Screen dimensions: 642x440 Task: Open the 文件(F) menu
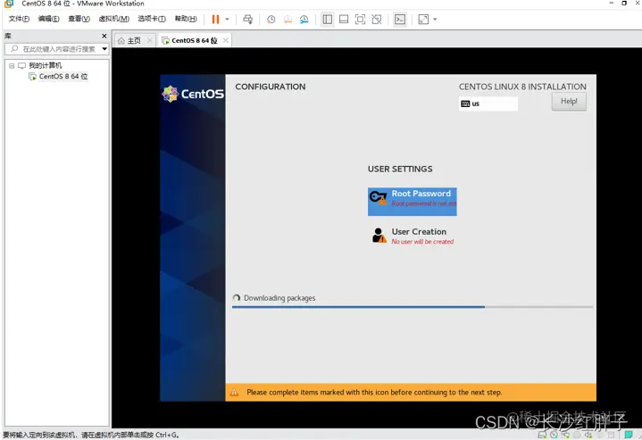coord(20,19)
